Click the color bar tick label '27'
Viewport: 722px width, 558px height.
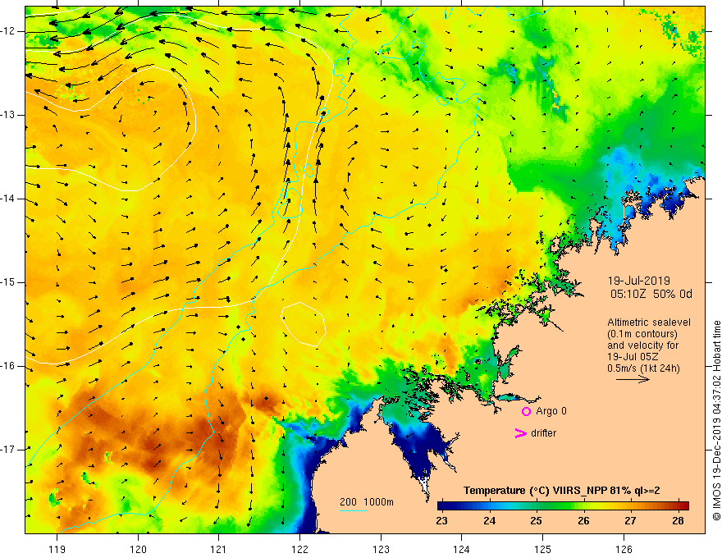pyautogui.click(x=630, y=521)
